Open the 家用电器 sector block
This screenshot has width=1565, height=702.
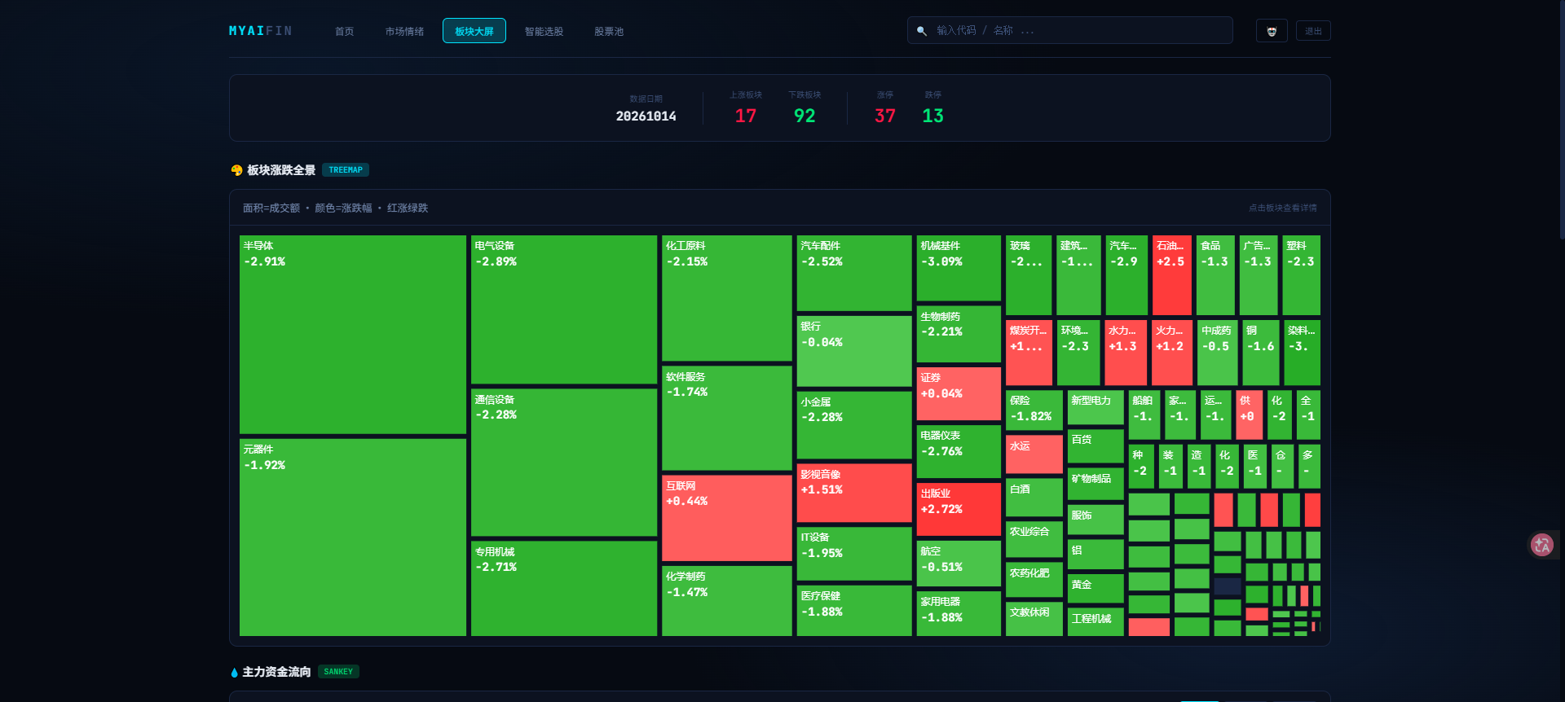pyautogui.click(x=959, y=613)
